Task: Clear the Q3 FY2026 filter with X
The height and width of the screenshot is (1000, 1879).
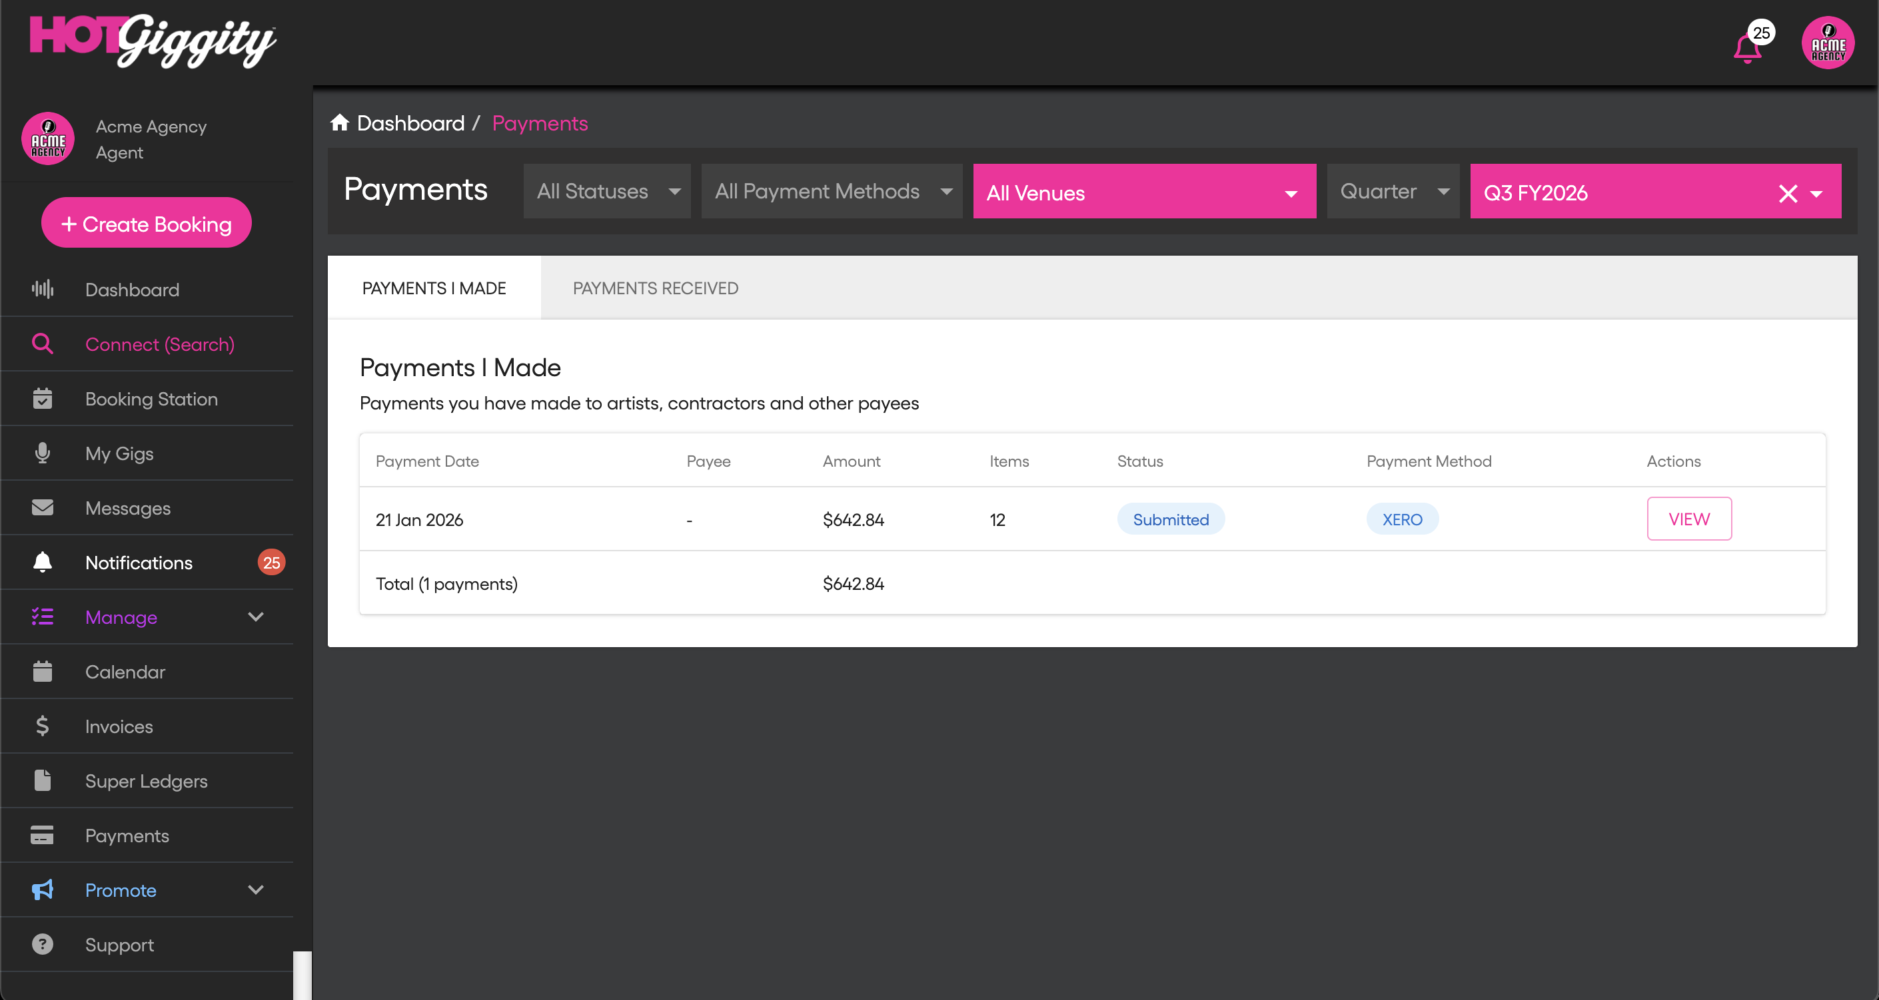Action: pyautogui.click(x=1787, y=193)
